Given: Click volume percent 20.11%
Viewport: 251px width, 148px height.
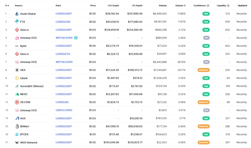Looking at the screenshot, I should pyautogui.click(x=181, y=70).
